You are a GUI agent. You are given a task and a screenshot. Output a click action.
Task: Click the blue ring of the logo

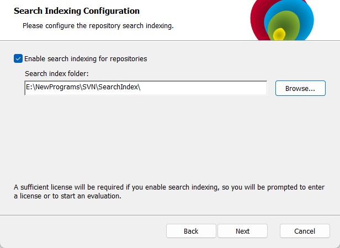coord(307,17)
